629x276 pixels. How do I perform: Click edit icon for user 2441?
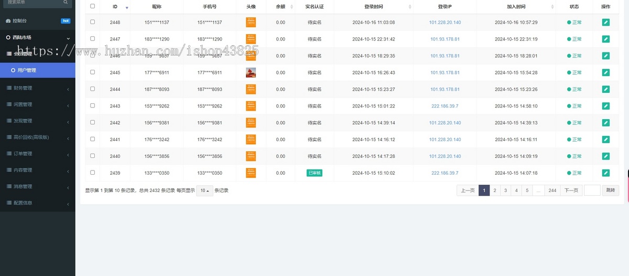pos(606,140)
